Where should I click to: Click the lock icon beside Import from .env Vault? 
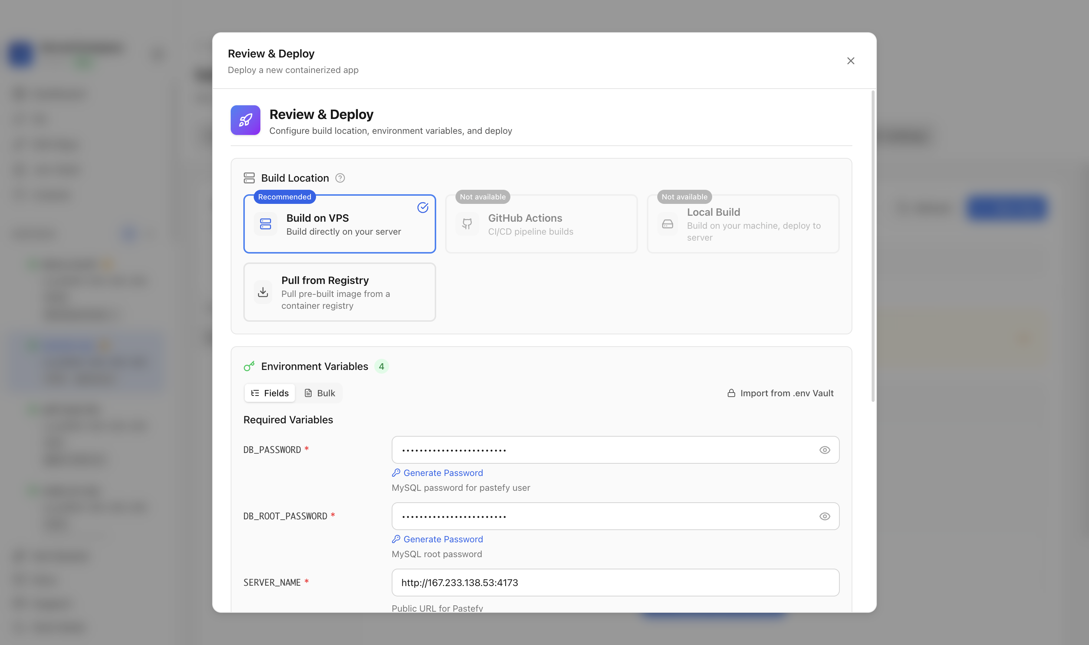(x=731, y=393)
